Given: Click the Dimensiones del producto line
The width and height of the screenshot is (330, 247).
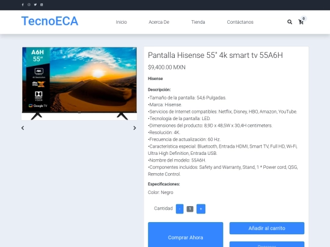Looking at the screenshot, I should 210,126.
